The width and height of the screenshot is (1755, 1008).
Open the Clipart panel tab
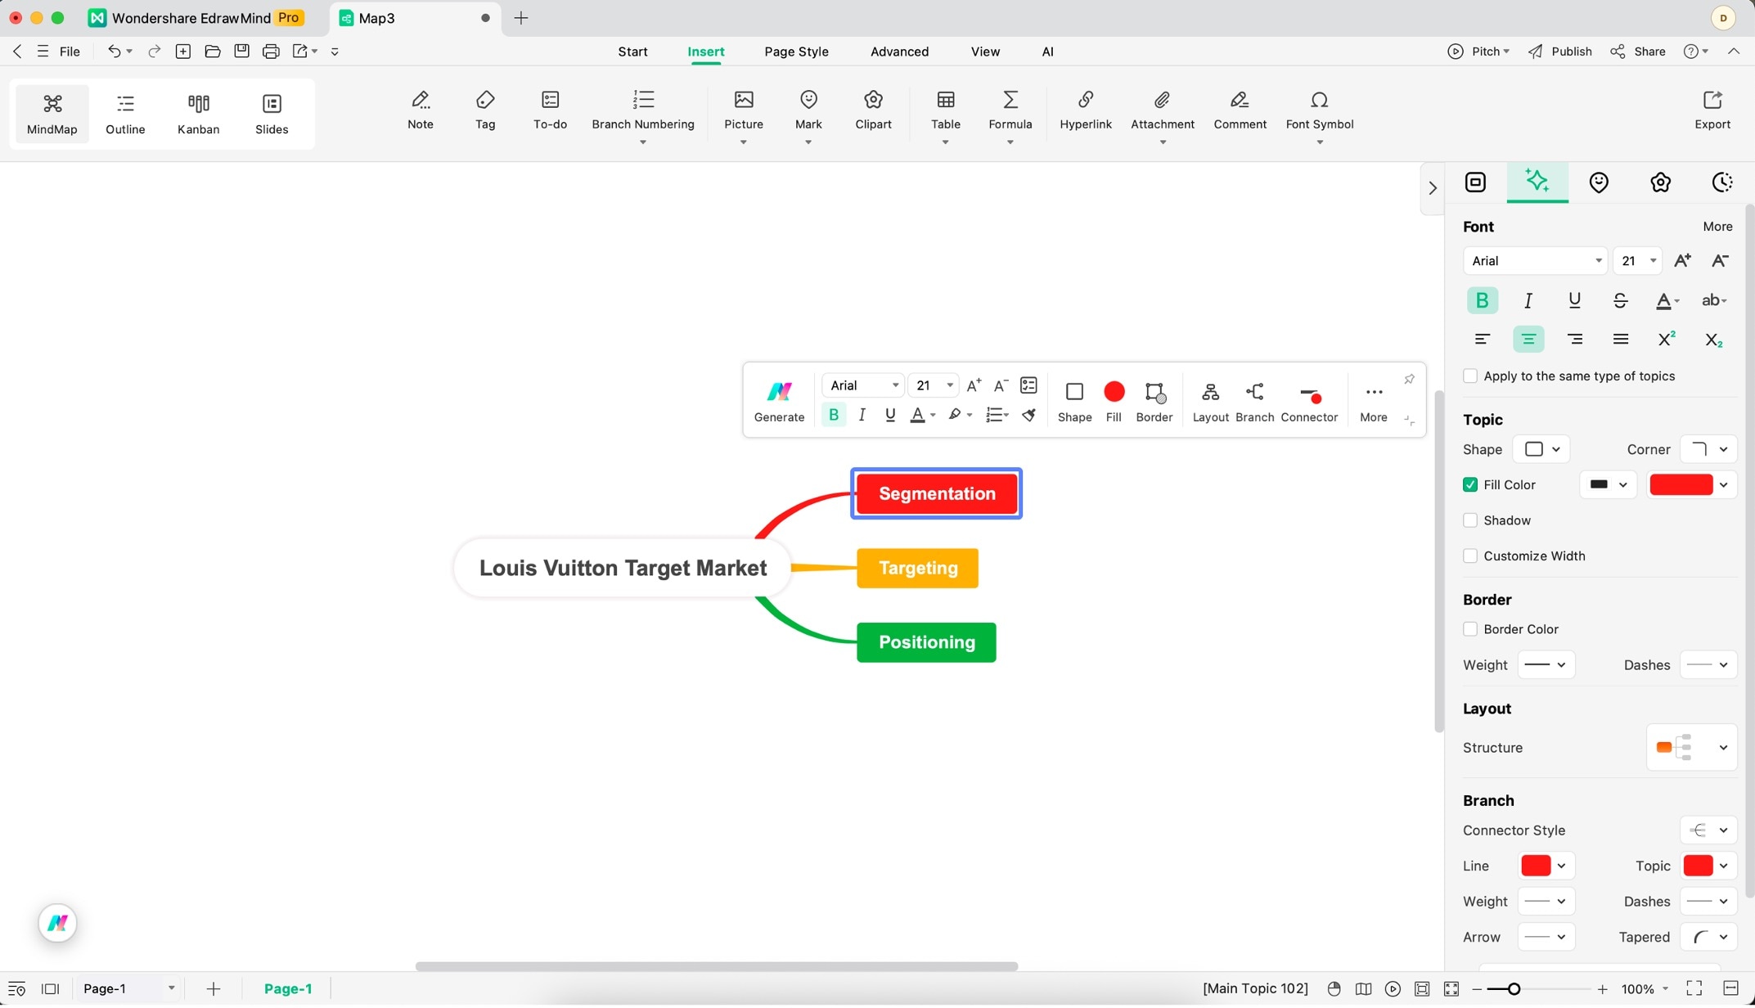(1660, 182)
